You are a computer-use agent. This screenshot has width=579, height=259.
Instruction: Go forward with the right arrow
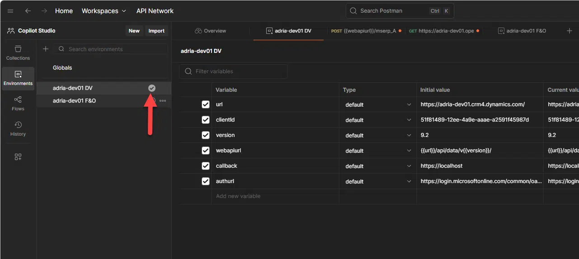[x=44, y=11]
